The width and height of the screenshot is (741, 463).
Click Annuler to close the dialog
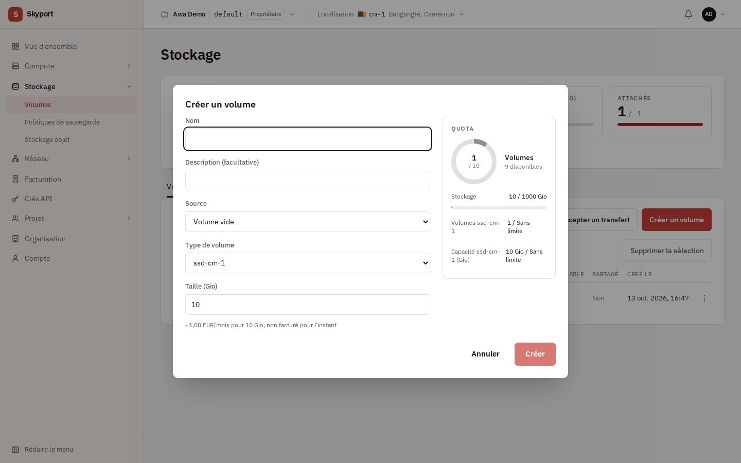coord(485,354)
